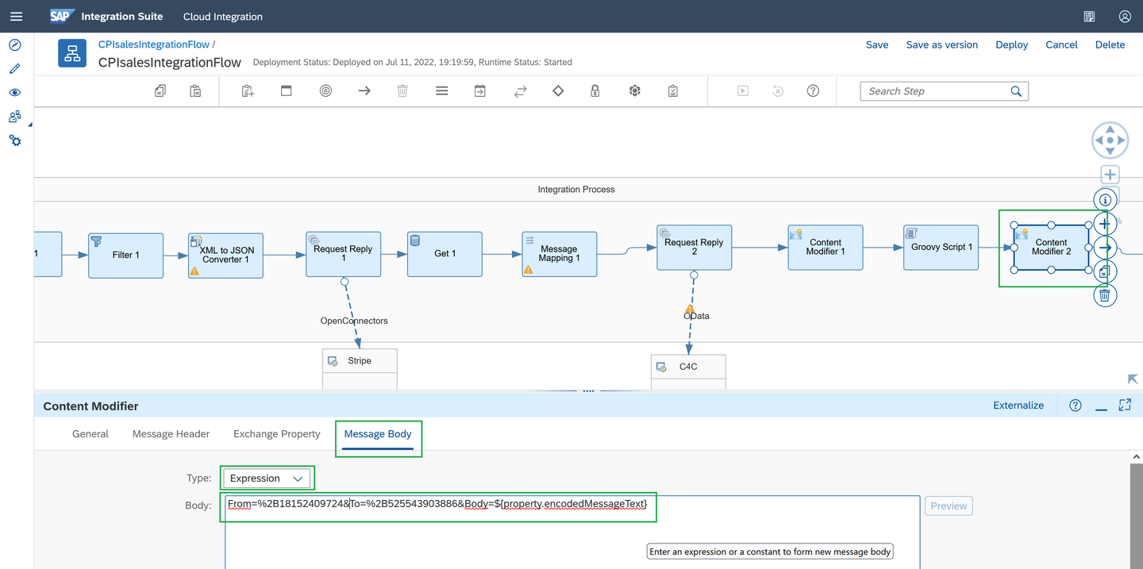The height and width of the screenshot is (569, 1143).
Task: Open the B2B scenarios people icon in sidebar
Action: pos(14,117)
